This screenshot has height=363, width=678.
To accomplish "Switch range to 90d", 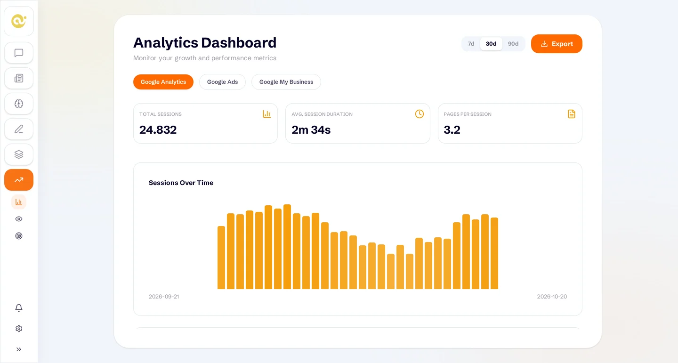I will point(513,44).
